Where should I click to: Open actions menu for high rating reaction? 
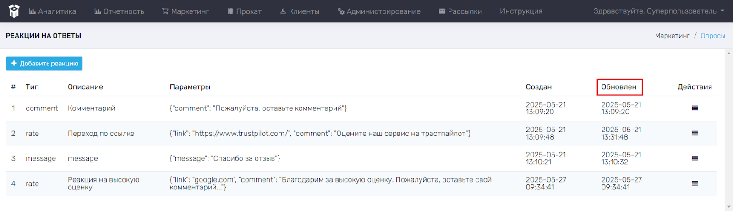click(x=695, y=183)
